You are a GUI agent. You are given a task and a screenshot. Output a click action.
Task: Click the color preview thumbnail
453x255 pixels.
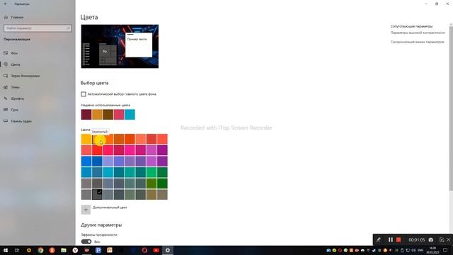coord(120,46)
